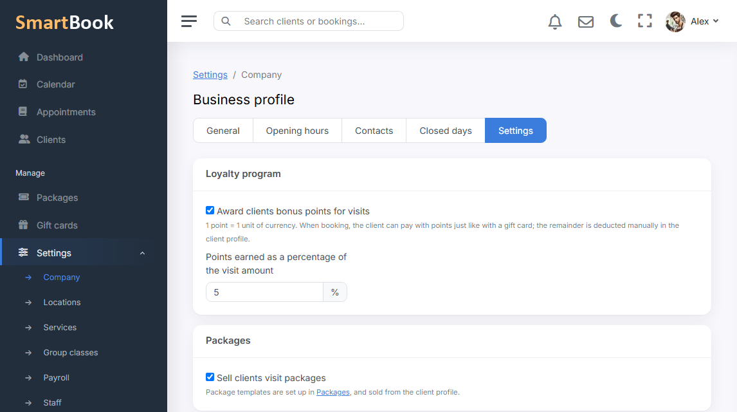Click the points percentage input field
Image resolution: width=737 pixels, height=412 pixels.
click(264, 292)
